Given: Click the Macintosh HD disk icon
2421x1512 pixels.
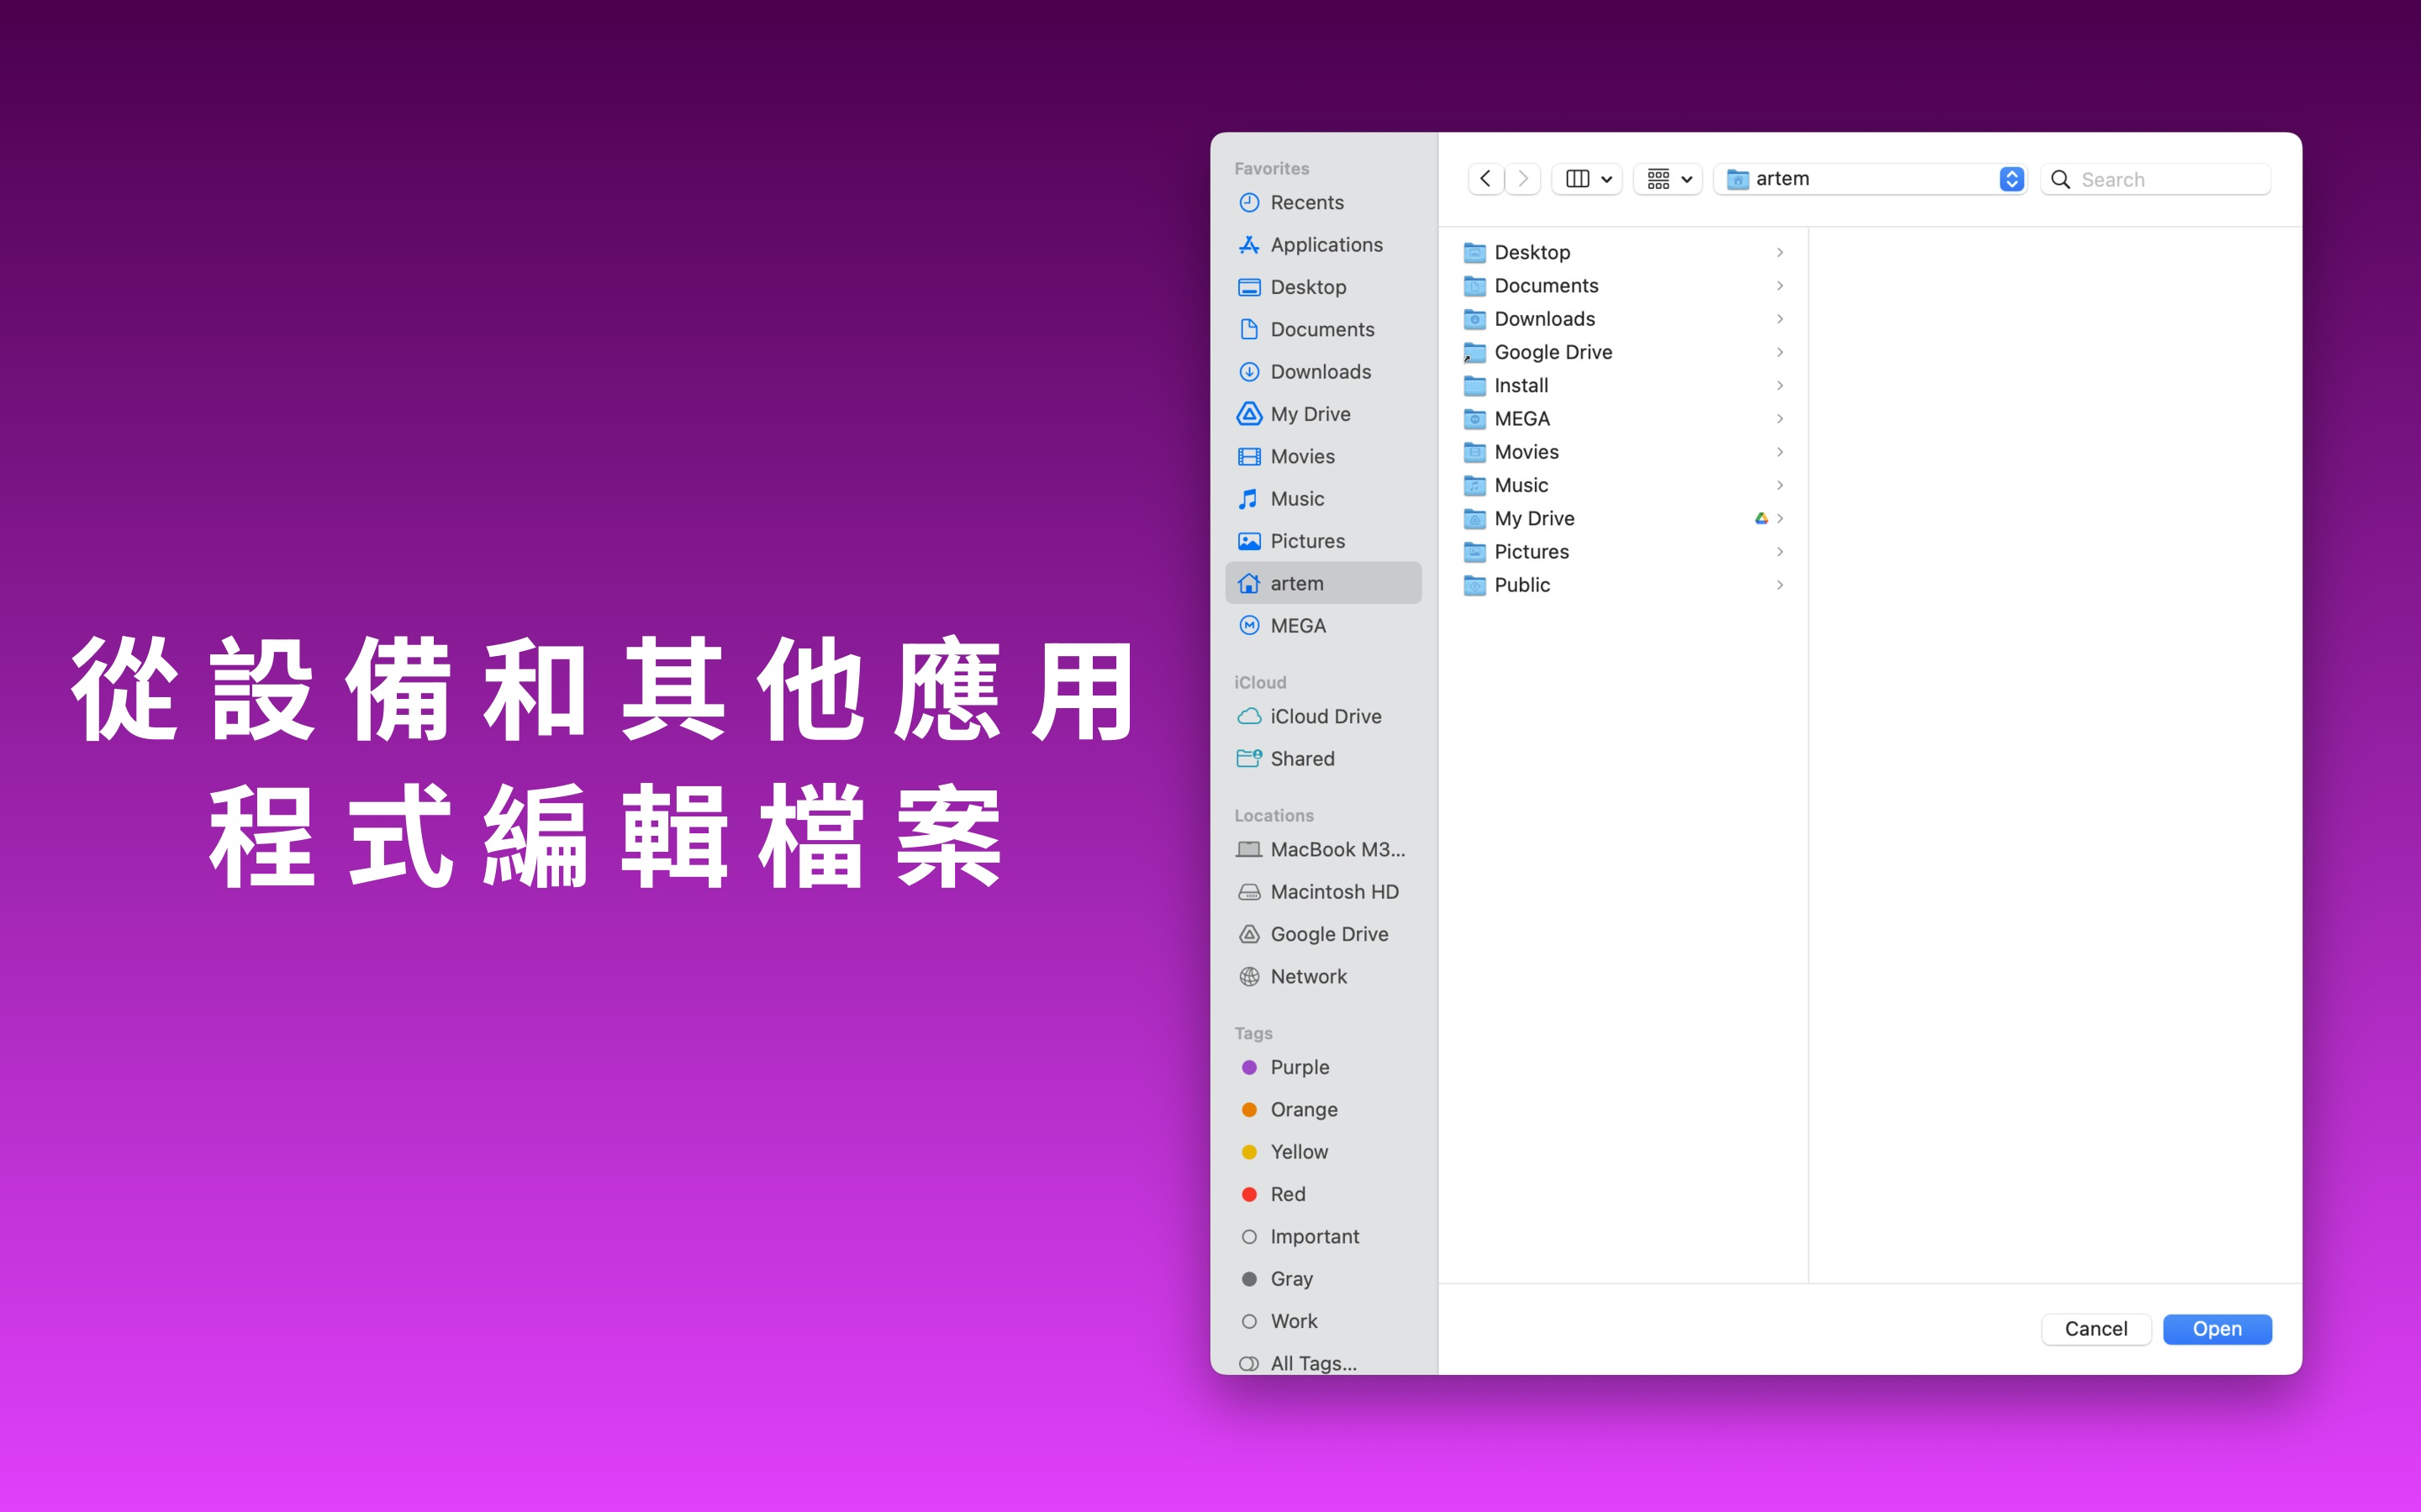Looking at the screenshot, I should pos(1248,892).
